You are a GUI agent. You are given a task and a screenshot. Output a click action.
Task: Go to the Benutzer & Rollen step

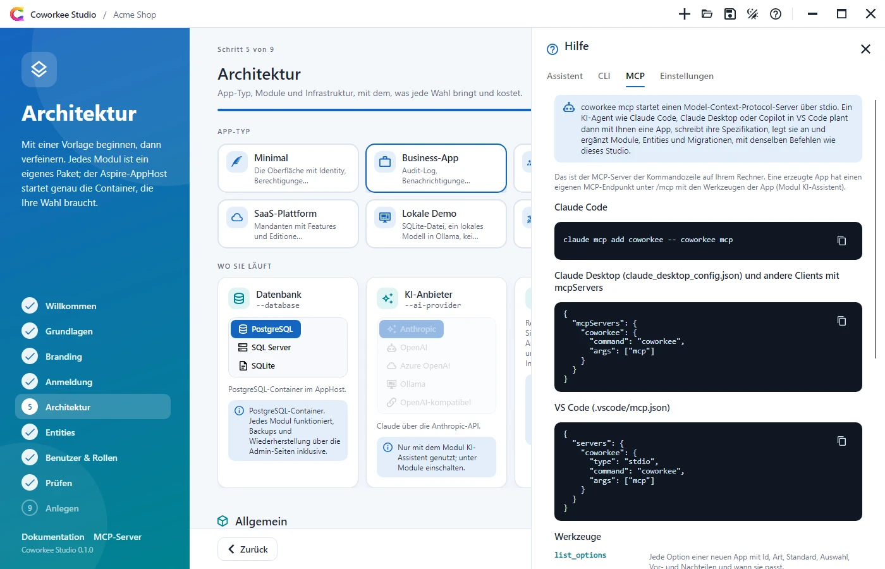pyautogui.click(x=93, y=458)
